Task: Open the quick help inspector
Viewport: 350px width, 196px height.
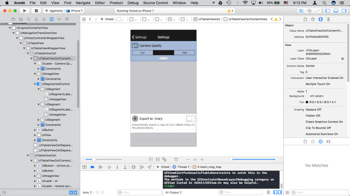Action: (x=313, y=19)
